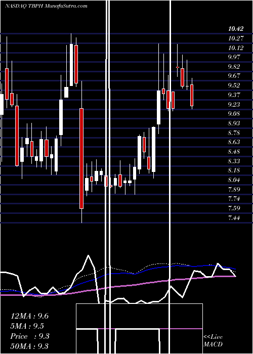Image resolution: width=253 pixels, height=354 pixels.
Task: Click the 7.59 price axis label
Action: 234,208
